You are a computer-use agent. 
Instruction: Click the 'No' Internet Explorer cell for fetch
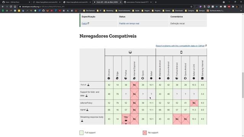pos(134,85)
